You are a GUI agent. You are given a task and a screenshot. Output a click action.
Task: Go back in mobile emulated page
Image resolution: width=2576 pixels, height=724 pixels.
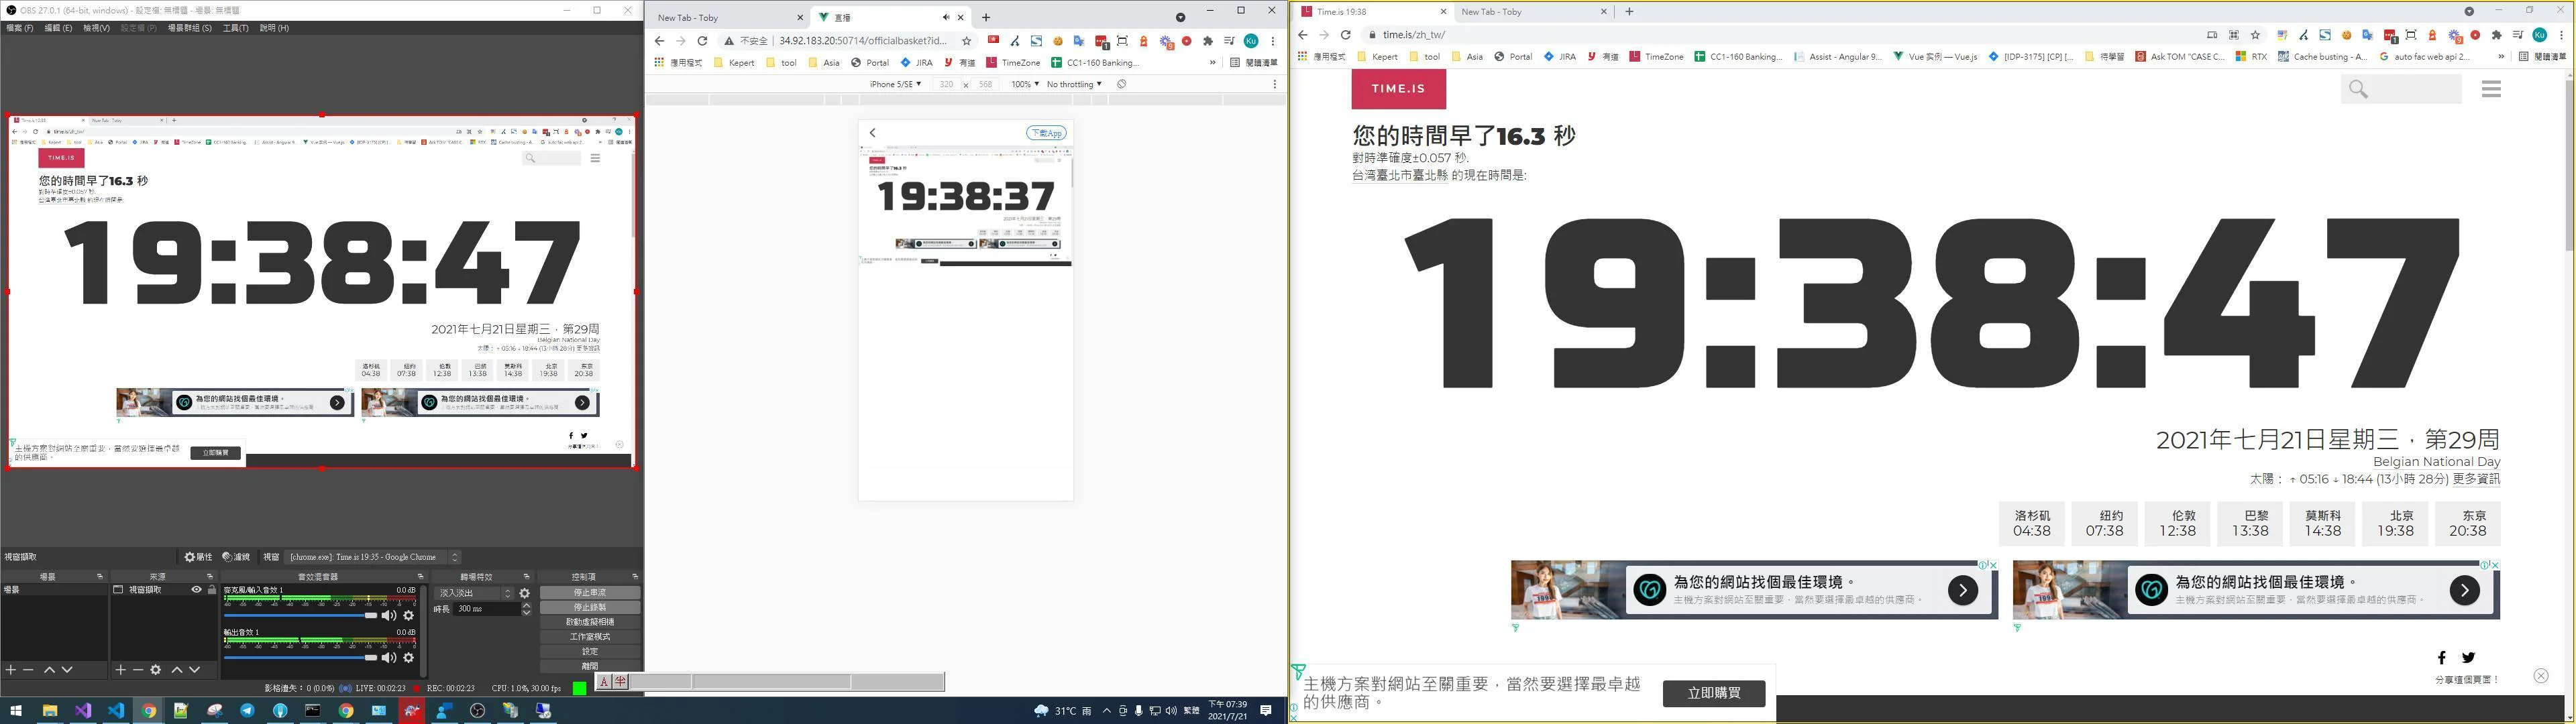point(872,133)
